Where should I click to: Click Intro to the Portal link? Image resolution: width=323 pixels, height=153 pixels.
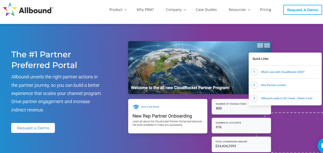tap(150, 107)
